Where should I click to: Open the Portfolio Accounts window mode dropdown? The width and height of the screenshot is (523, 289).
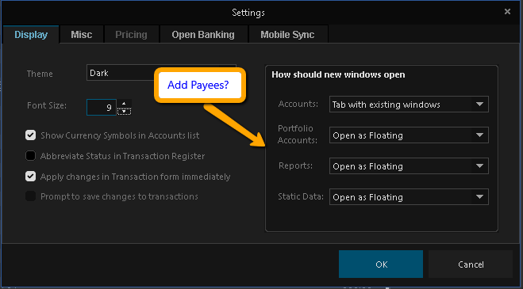(409, 135)
